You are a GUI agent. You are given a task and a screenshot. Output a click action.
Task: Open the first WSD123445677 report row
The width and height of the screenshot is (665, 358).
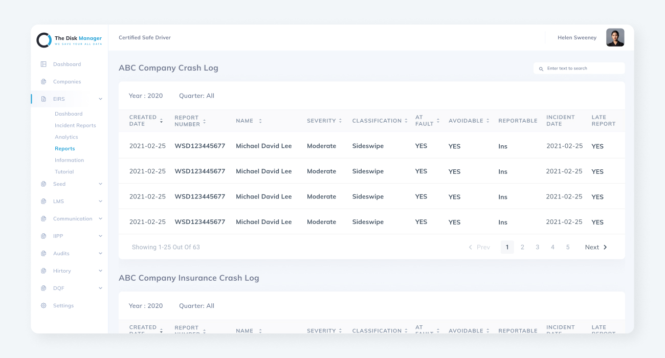199,146
